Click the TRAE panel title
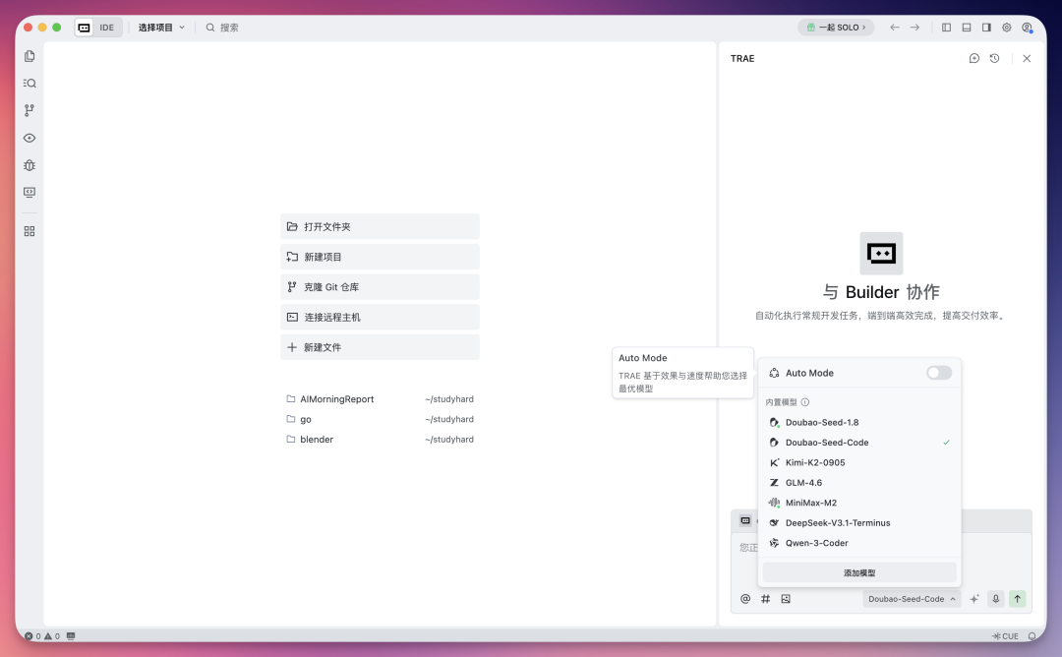The width and height of the screenshot is (1062, 657). click(742, 59)
